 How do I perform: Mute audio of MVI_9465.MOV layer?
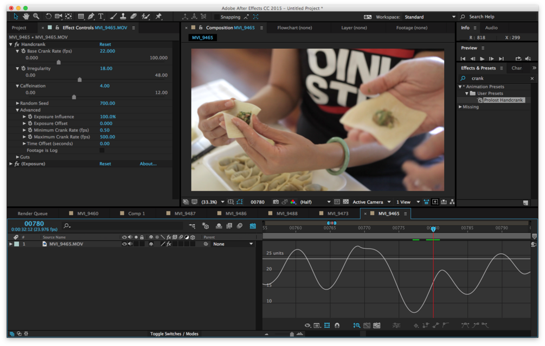(x=130, y=244)
